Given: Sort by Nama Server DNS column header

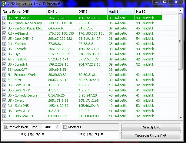Looking at the screenshot, I should coord(24,12).
